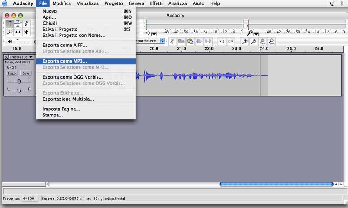The image size is (348, 208).
Task: Click the Fit Selection zoom icon
Action: click(x=263, y=41)
